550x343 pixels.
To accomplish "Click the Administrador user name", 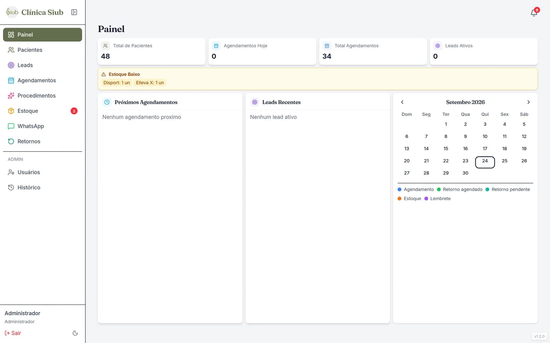I will click(22, 313).
